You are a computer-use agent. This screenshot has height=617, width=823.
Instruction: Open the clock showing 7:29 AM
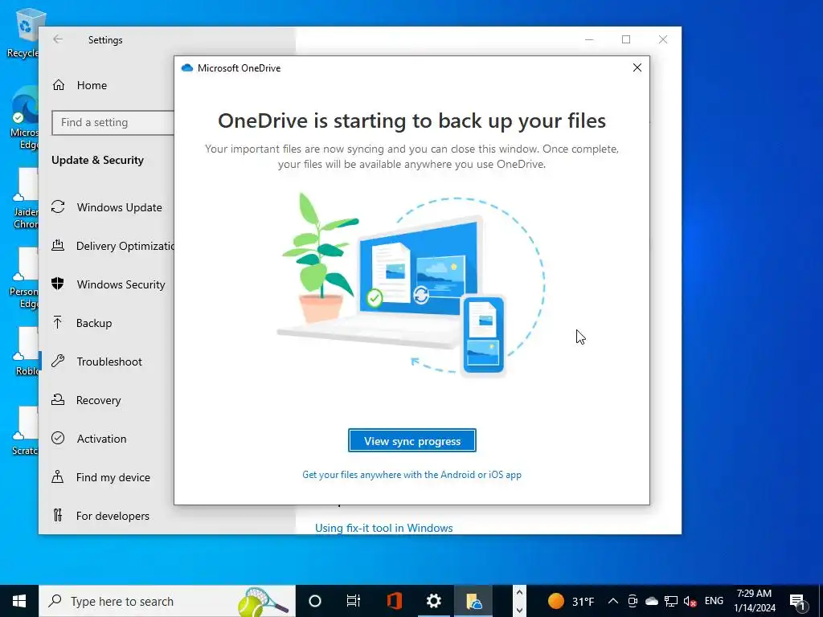pos(754,601)
